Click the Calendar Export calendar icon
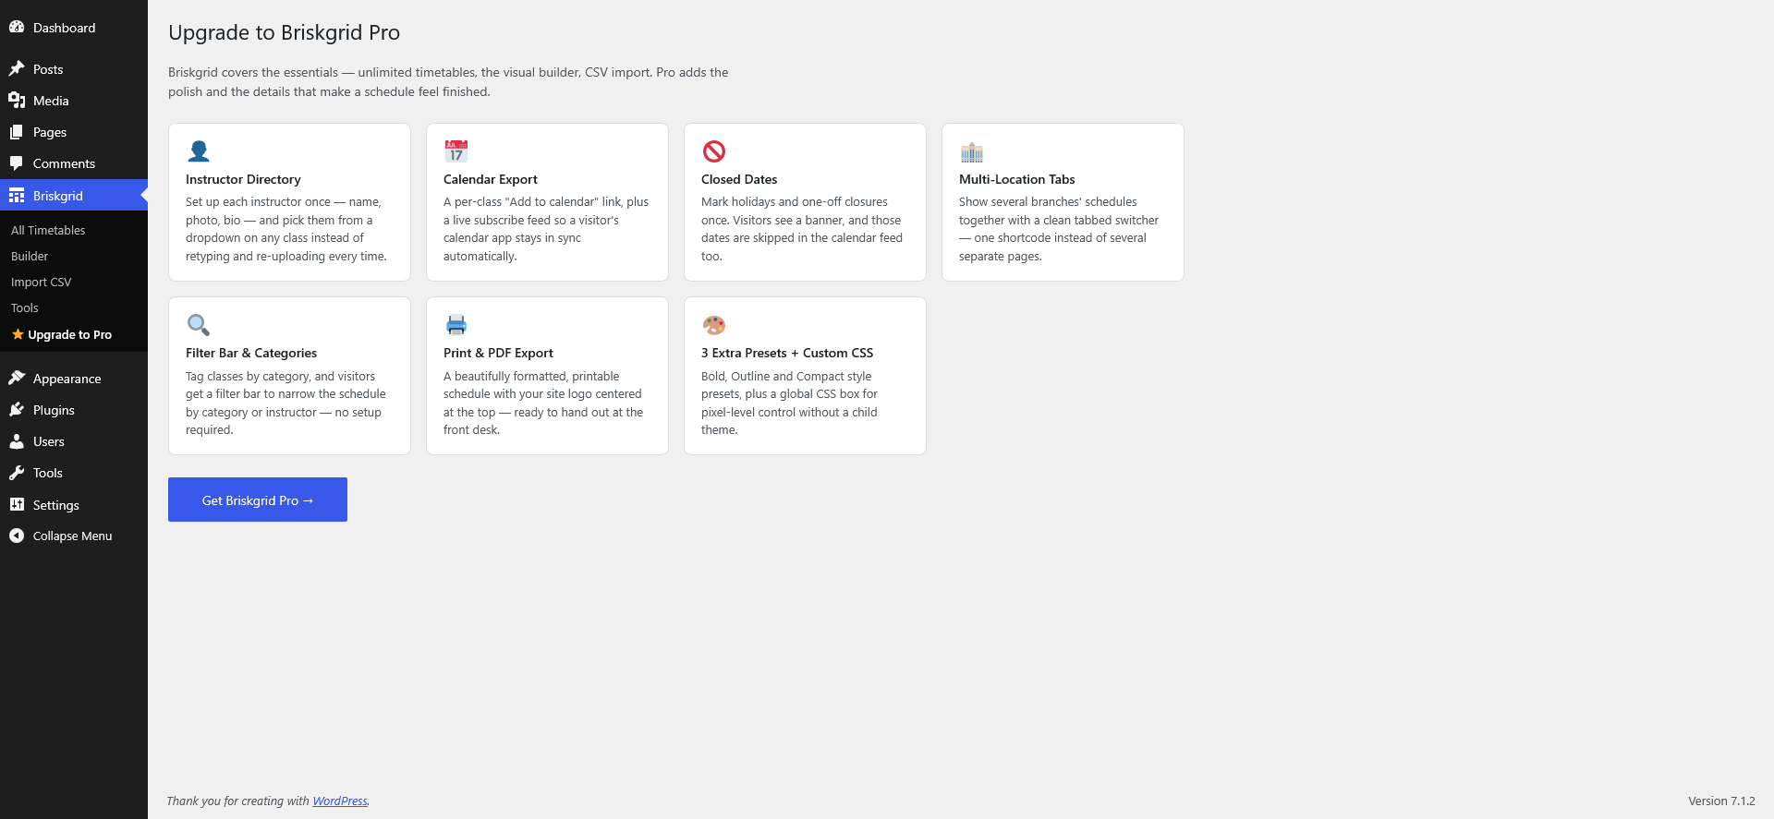Image resolution: width=1774 pixels, height=819 pixels. (x=456, y=151)
